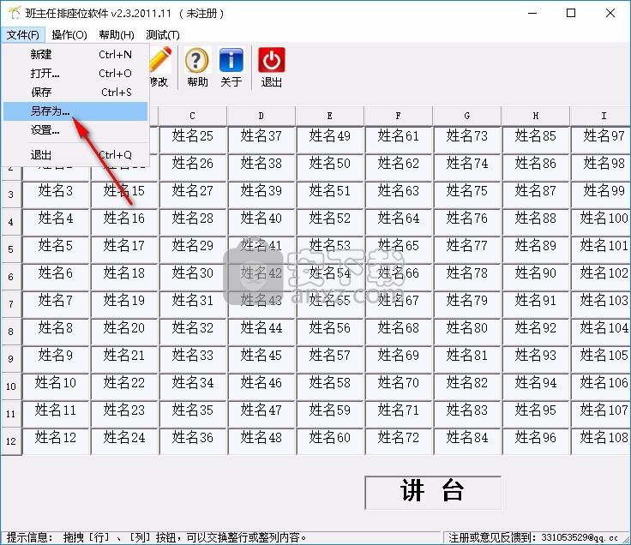Image resolution: width=631 pixels, height=545 pixels.
Task: Open the 帮助(H) menu
Action: [x=117, y=35]
